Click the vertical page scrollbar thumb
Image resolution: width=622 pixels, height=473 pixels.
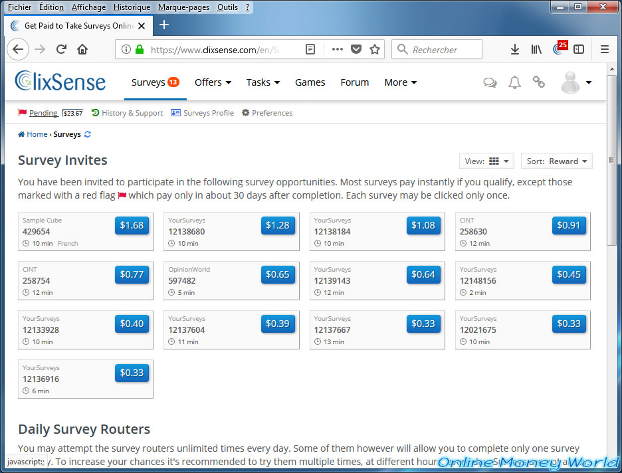(x=611, y=160)
